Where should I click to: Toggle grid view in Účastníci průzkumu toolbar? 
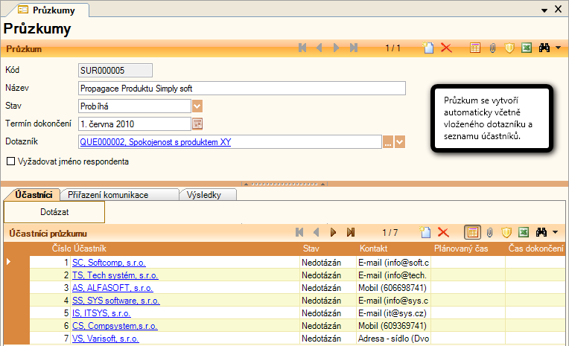[472, 233]
